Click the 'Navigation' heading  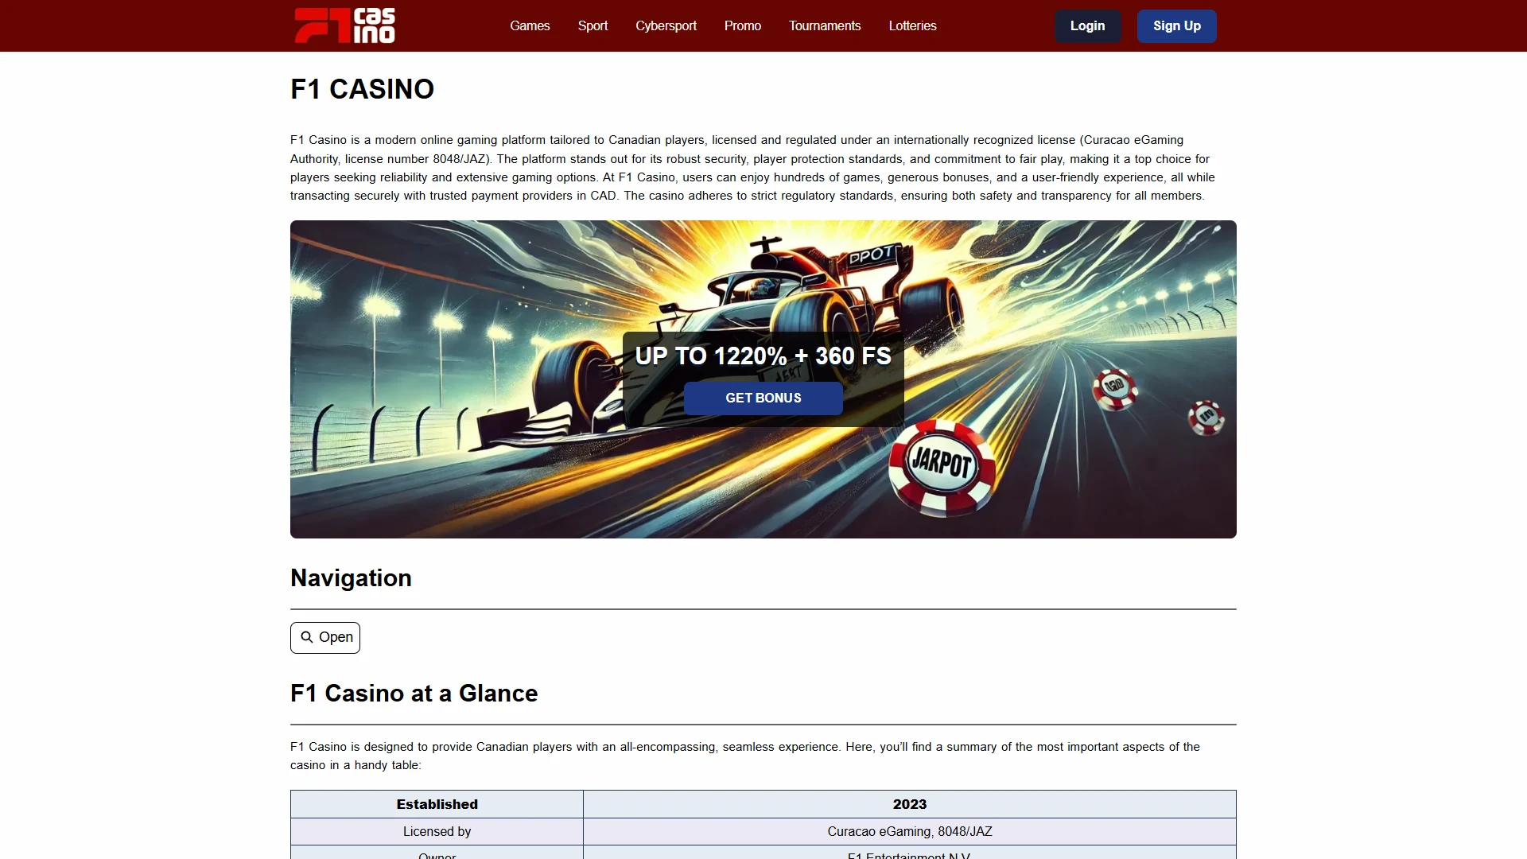(x=351, y=578)
